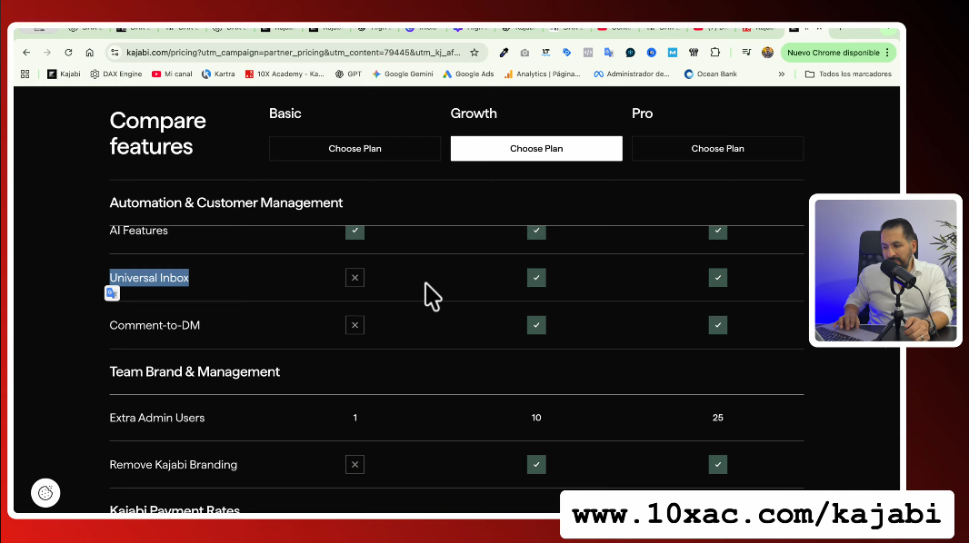Click the translate popup icon under Universal Inbox
The width and height of the screenshot is (969, 543).
click(112, 293)
